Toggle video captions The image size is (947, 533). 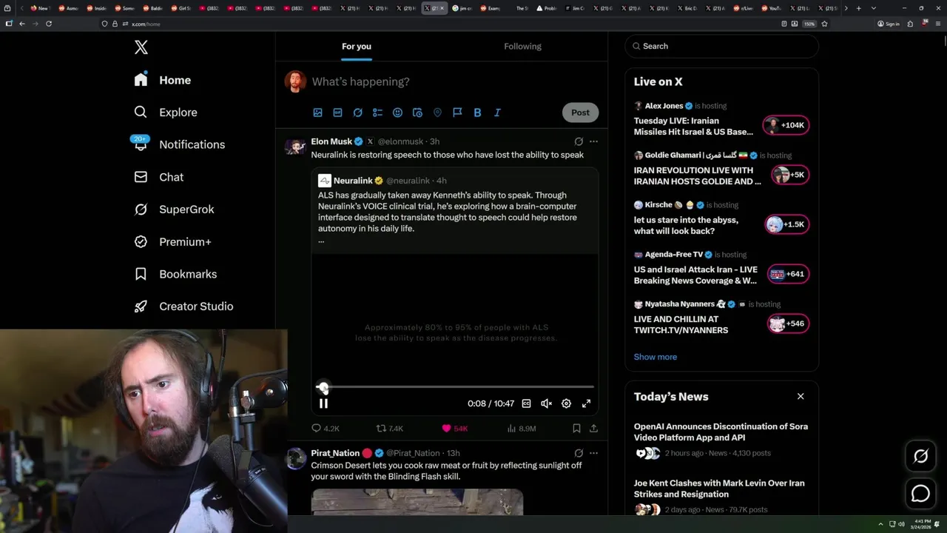pyautogui.click(x=526, y=403)
